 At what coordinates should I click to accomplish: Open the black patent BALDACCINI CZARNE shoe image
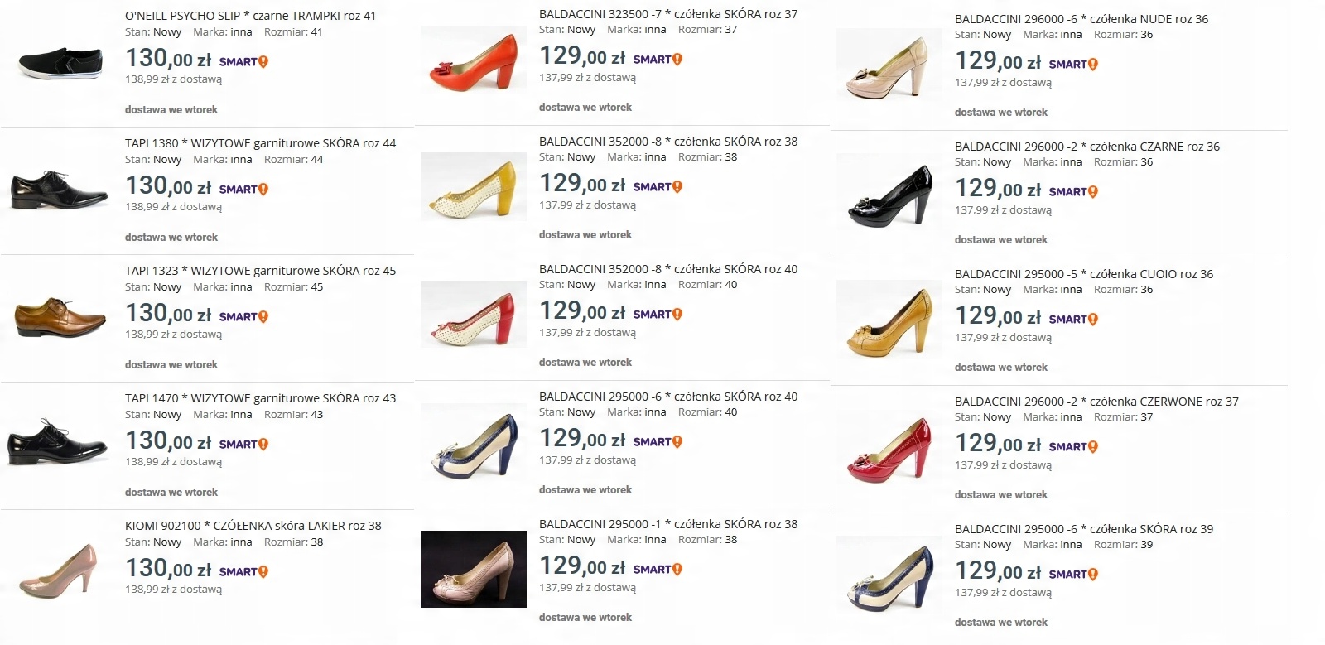(x=889, y=195)
